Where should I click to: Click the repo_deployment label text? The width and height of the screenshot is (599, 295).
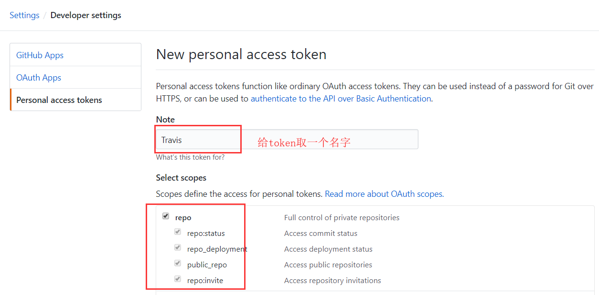(217, 249)
